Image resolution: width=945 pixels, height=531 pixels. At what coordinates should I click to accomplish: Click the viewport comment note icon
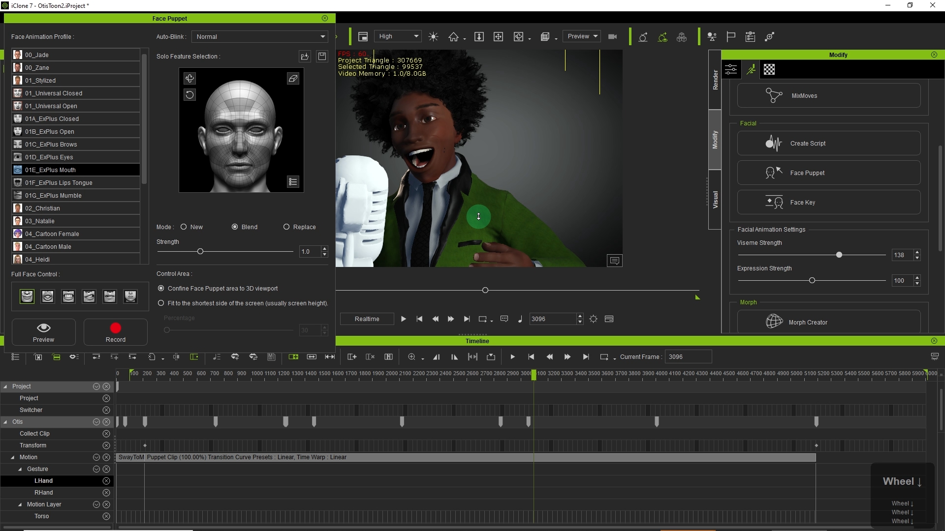pos(615,261)
